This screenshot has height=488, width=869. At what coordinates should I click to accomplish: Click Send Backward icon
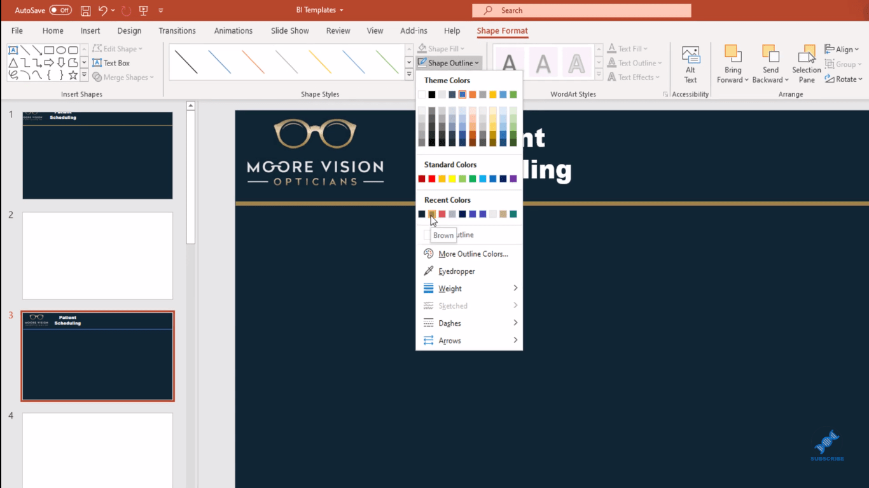[x=770, y=55]
